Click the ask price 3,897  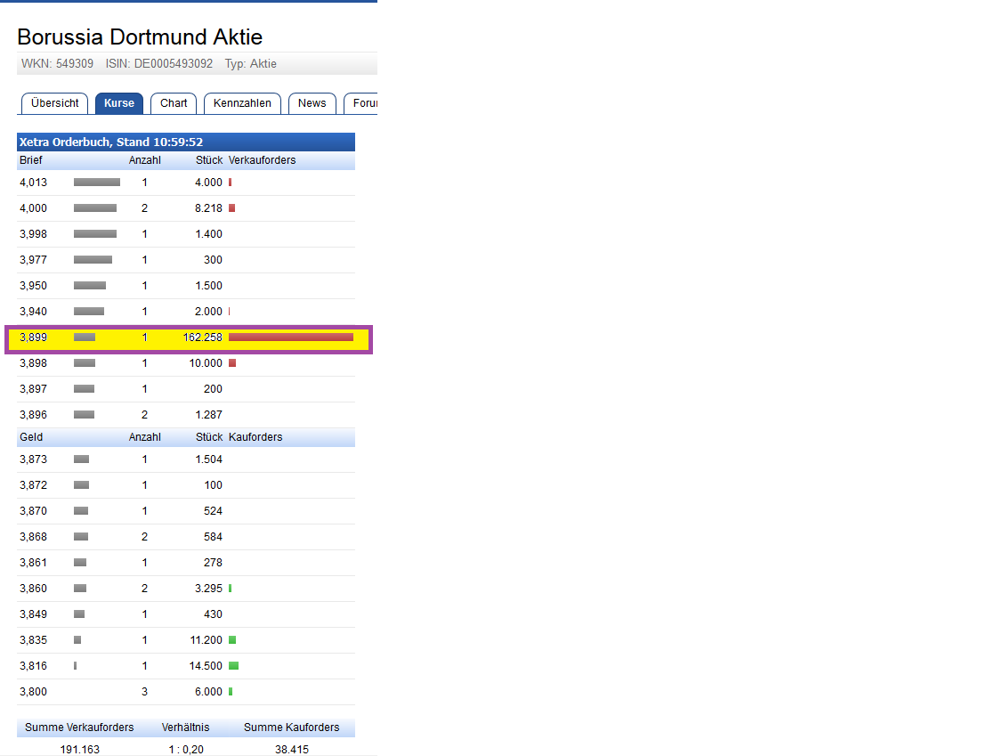(34, 389)
